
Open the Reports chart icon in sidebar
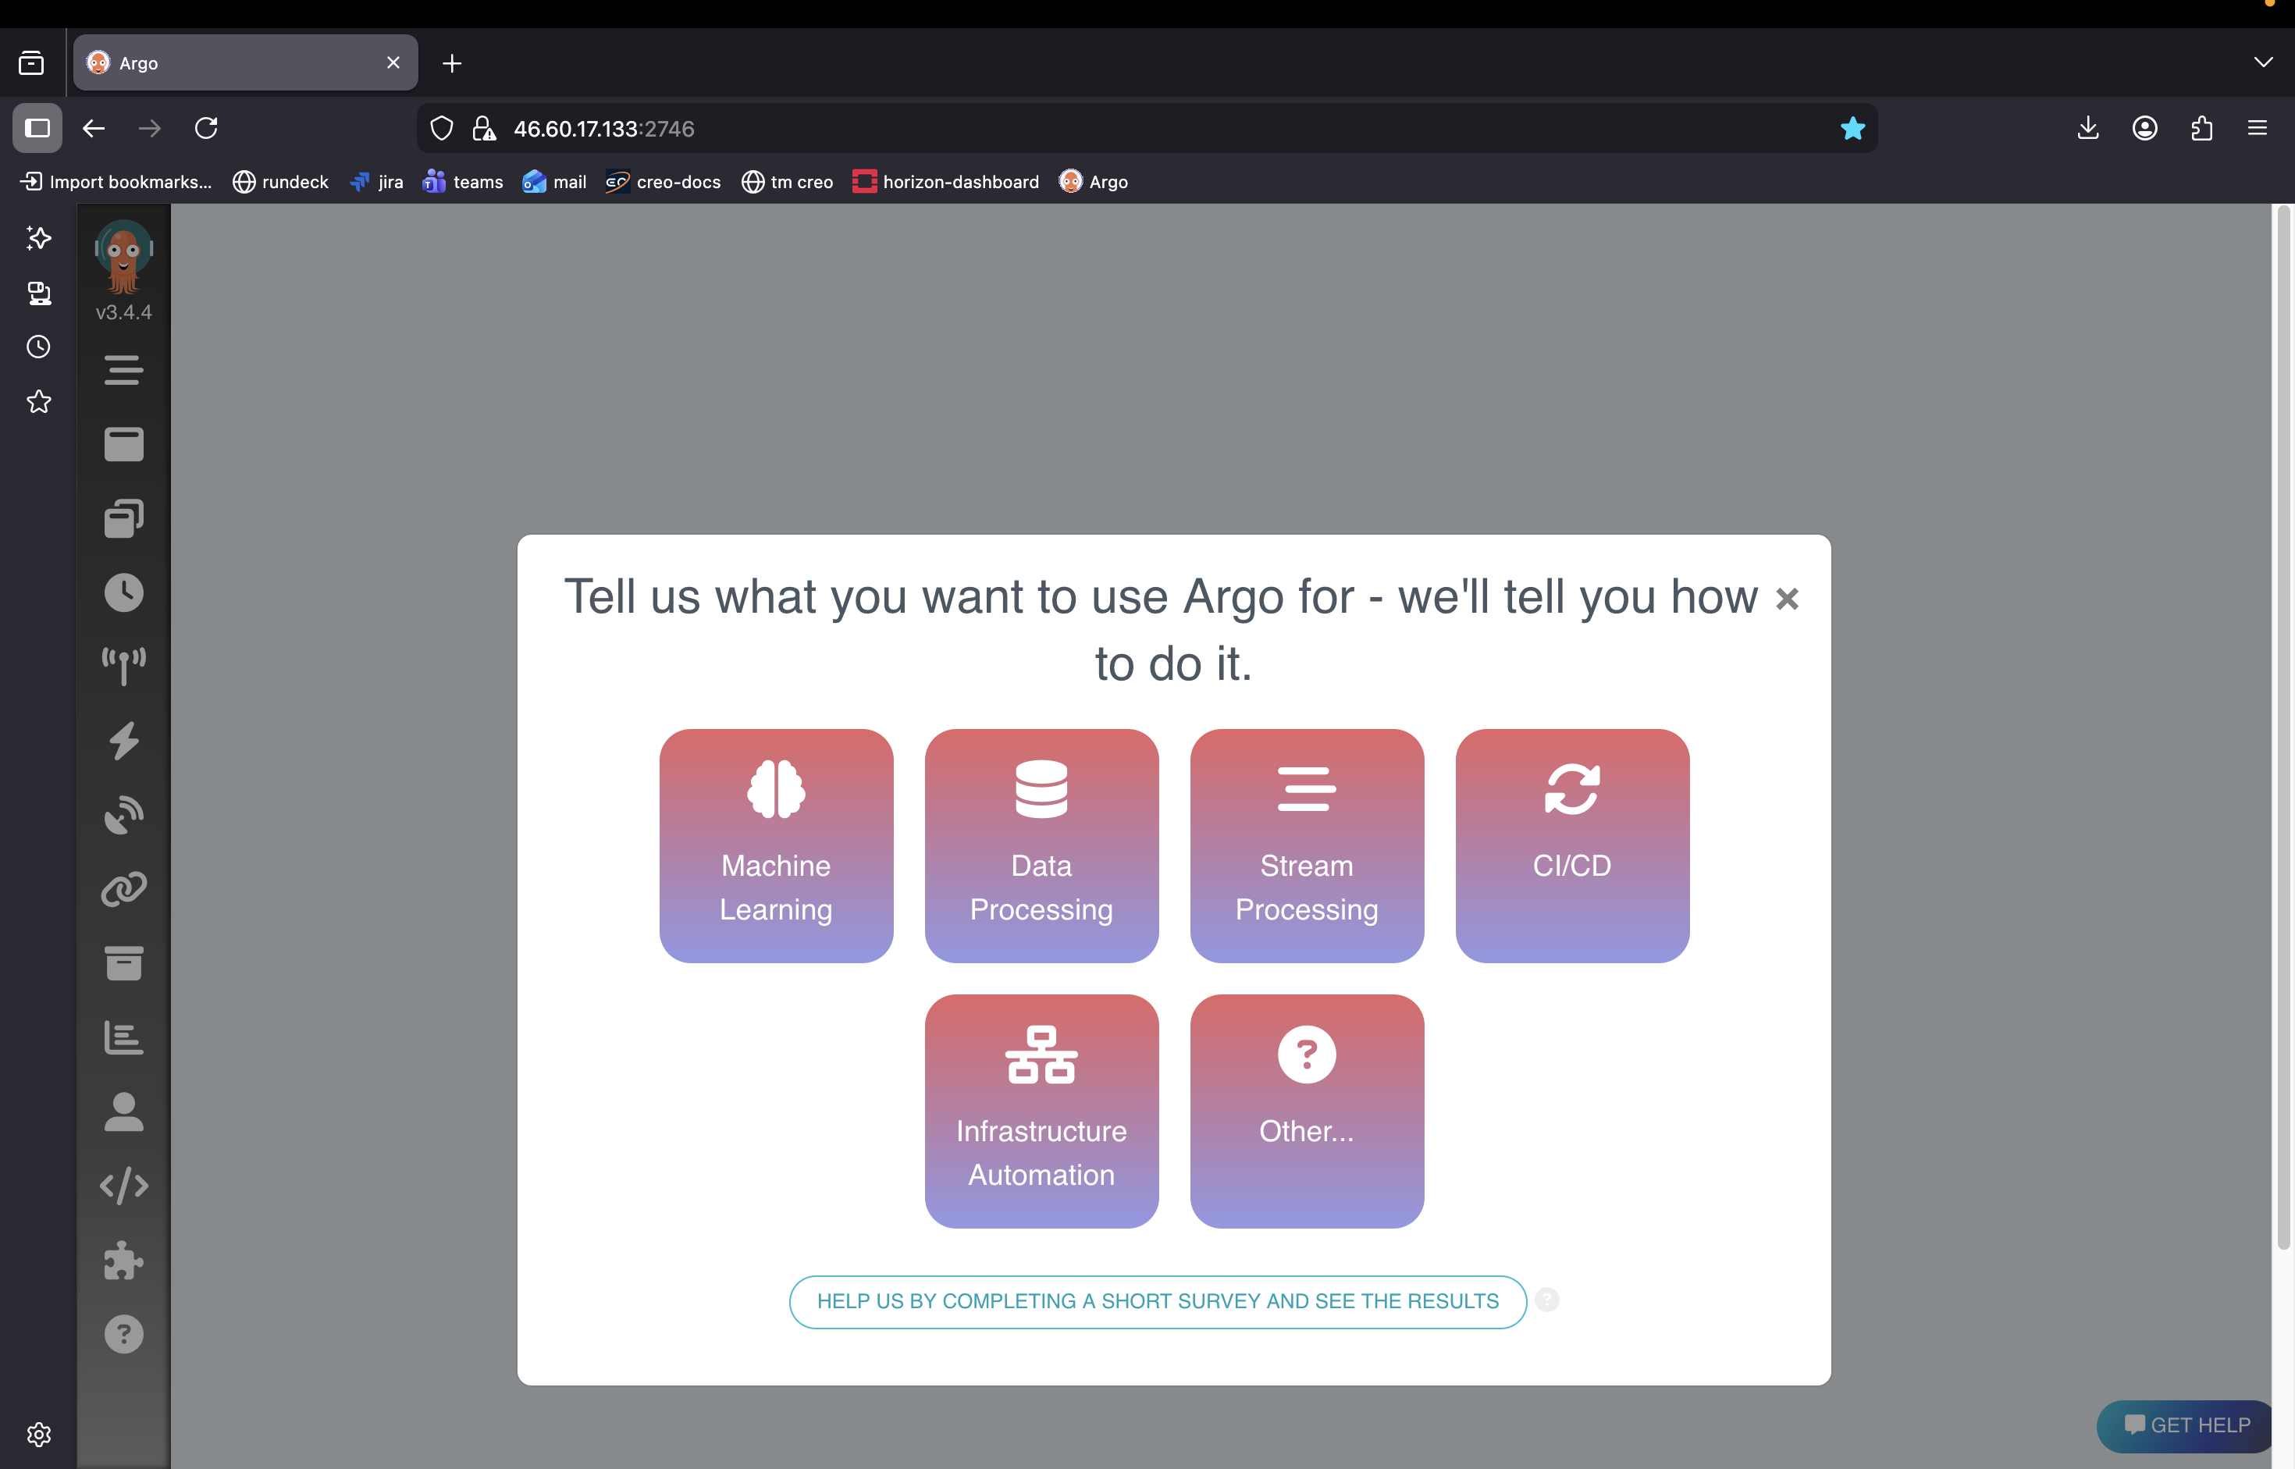click(123, 1038)
